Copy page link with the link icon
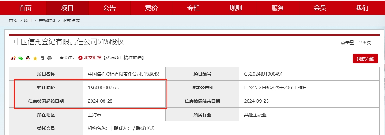 (x=42, y=58)
